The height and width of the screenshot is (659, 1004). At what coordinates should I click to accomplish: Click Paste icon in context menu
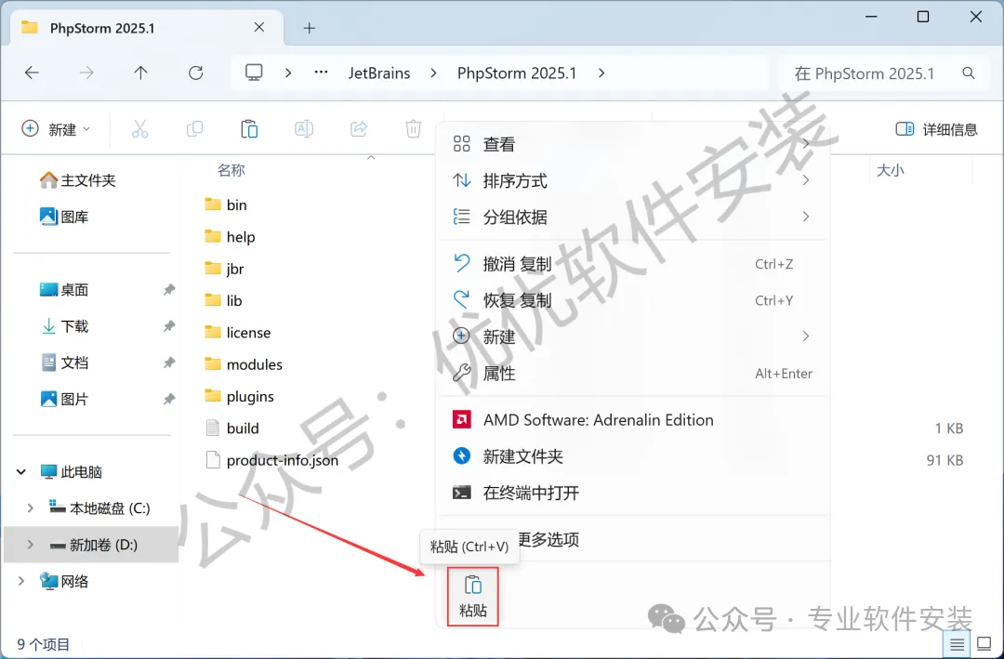472,596
